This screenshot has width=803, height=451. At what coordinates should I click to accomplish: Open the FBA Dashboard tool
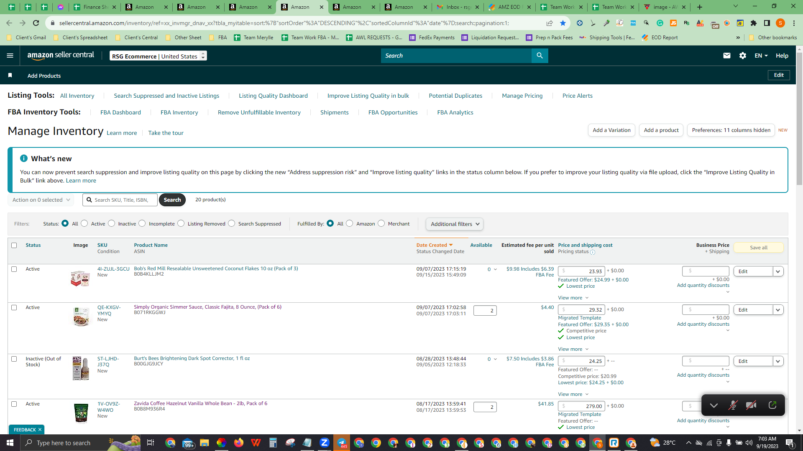click(x=120, y=112)
